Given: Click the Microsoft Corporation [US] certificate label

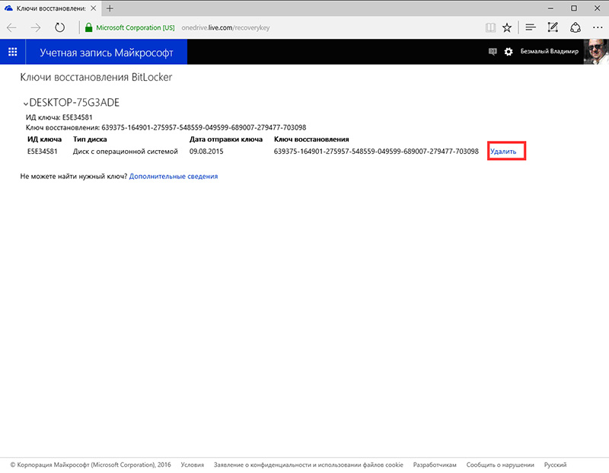Looking at the screenshot, I should pyautogui.click(x=136, y=27).
